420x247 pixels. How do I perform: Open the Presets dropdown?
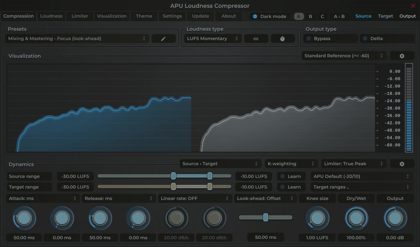click(77, 38)
